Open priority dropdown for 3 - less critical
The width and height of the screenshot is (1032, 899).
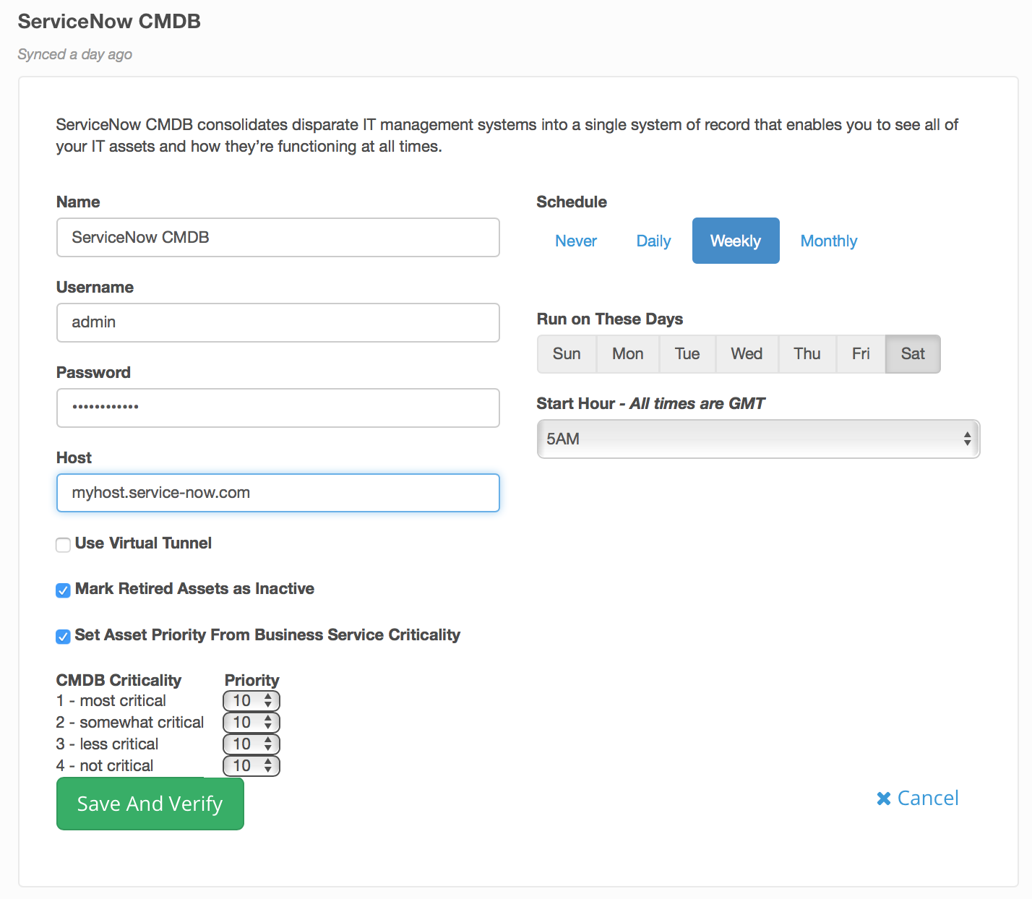pos(251,744)
